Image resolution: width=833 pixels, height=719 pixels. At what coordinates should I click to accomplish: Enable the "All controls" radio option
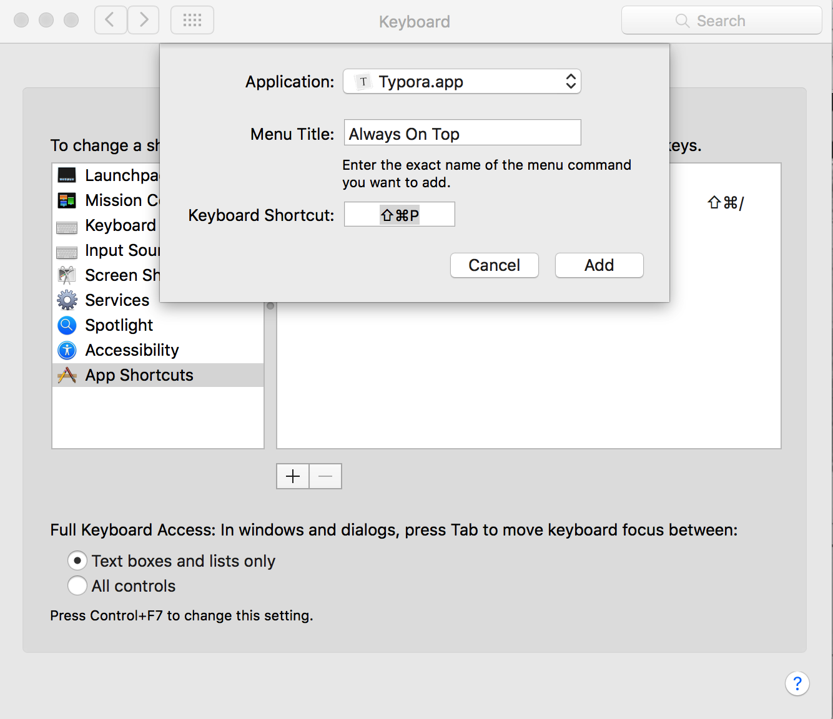coord(77,586)
